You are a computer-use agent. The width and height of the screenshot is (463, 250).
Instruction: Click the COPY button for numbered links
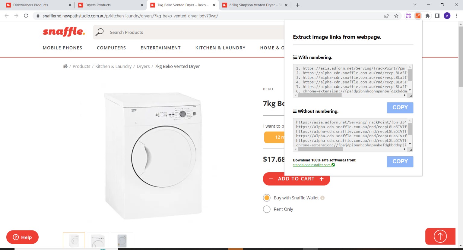pyautogui.click(x=400, y=108)
